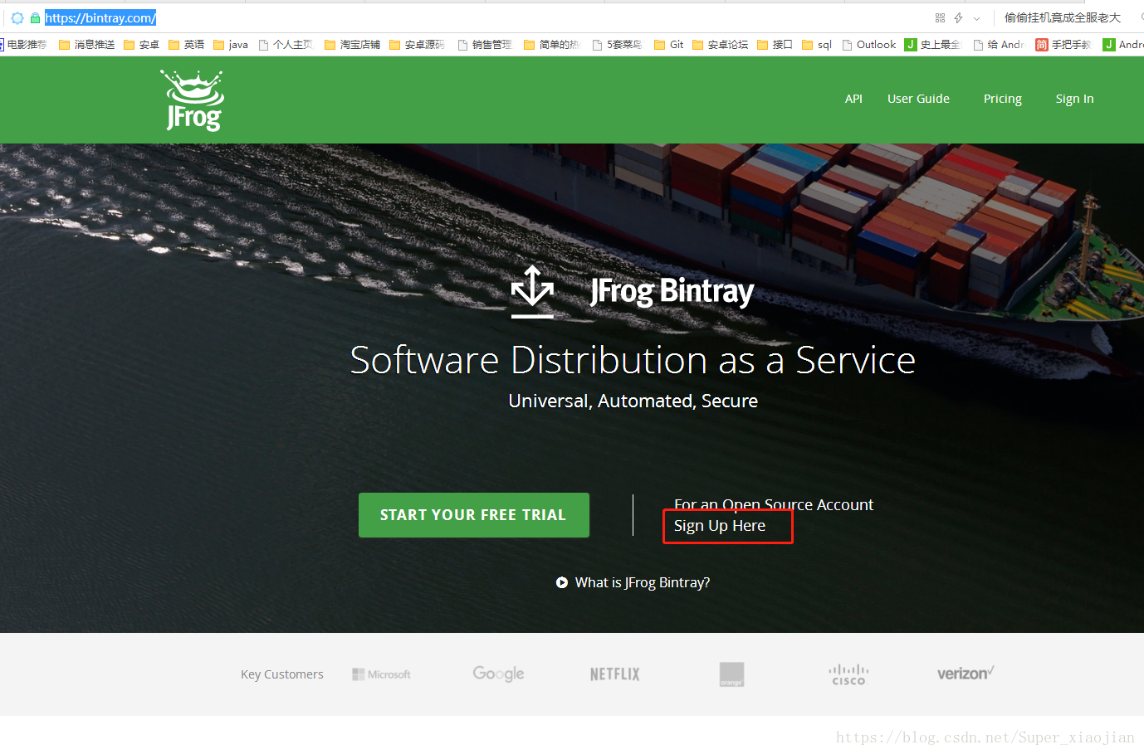
Task: Click the Orange customer logo
Action: [x=731, y=674]
